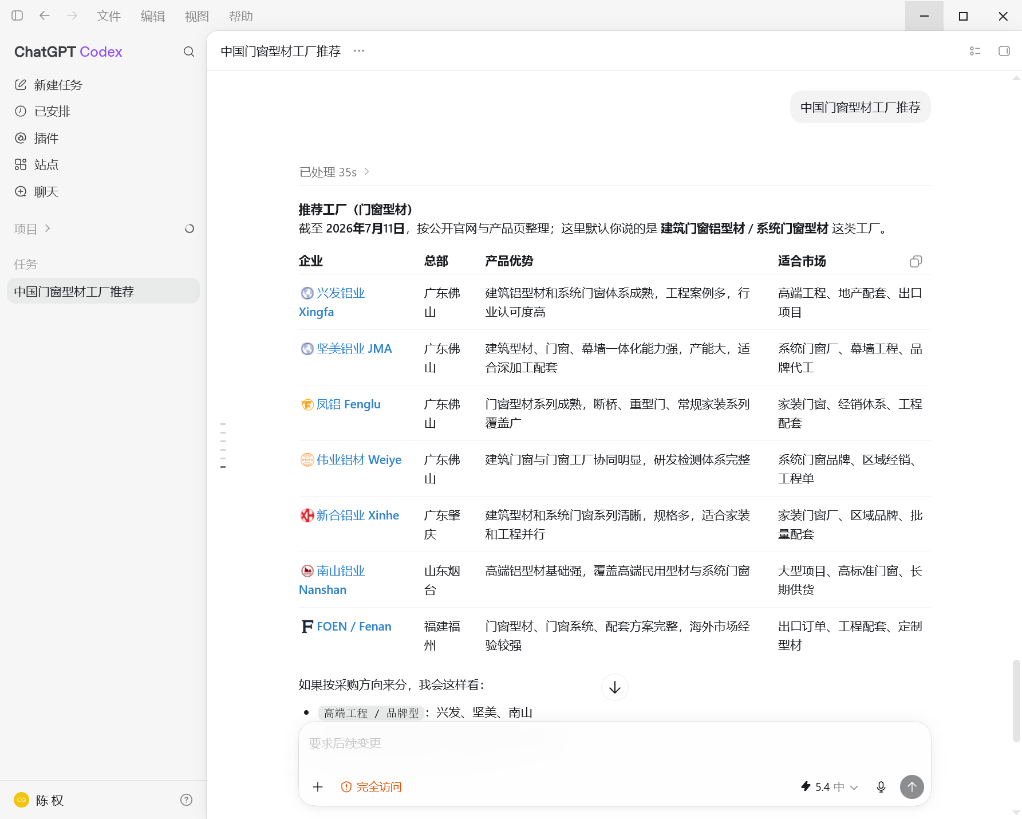Open the help question-mark icon

[186, 800]
